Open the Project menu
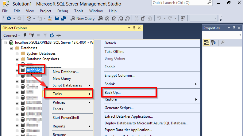The width and height of the screenshot is (243, 136). [45, 11]
